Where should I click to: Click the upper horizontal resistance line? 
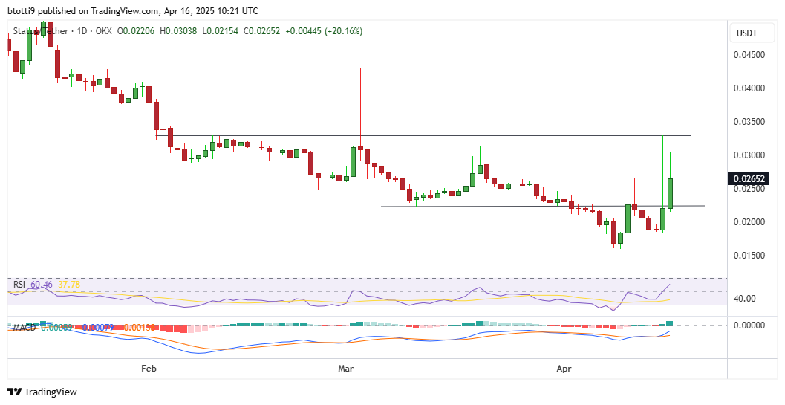[x=446, y=135]
